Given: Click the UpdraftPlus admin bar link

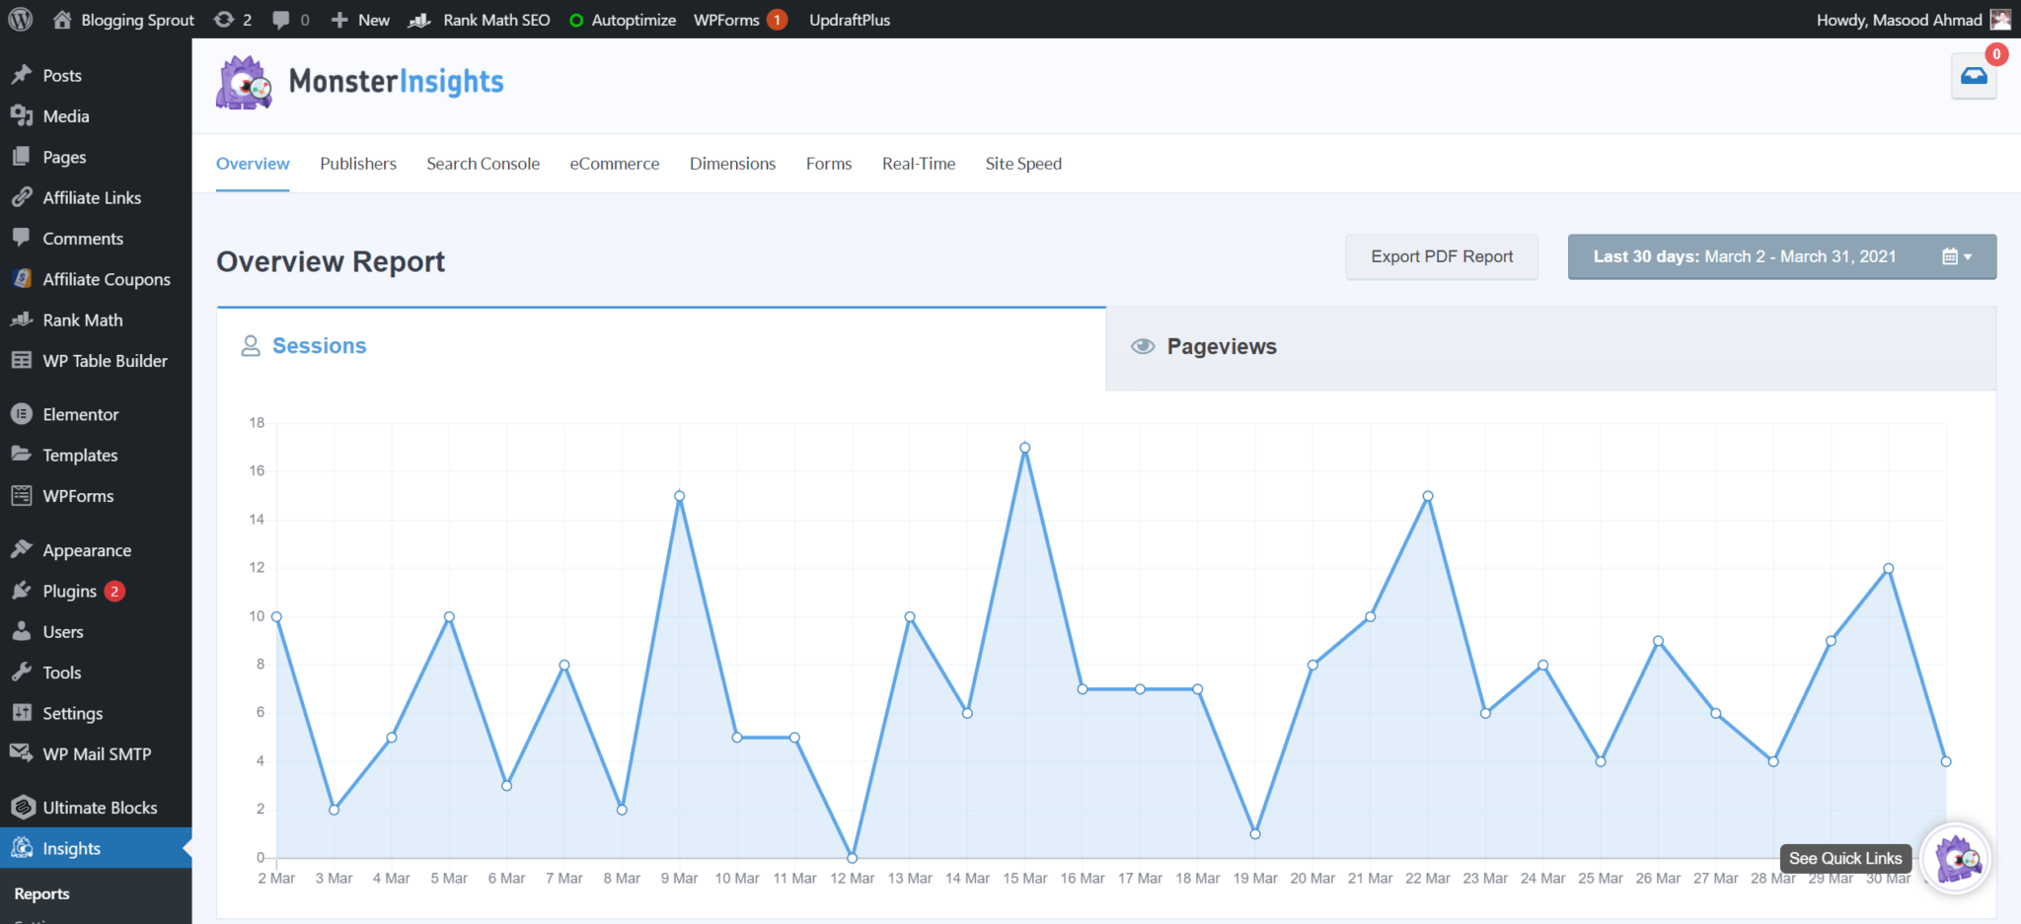Looking at the screenshot, I should [x=850, y=20].
